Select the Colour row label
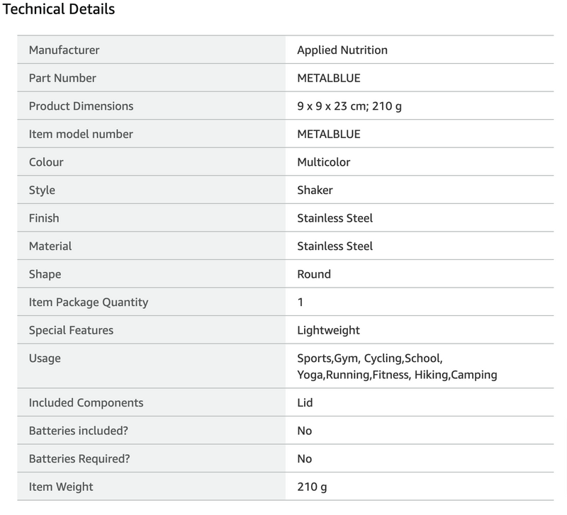 point(46,162)
